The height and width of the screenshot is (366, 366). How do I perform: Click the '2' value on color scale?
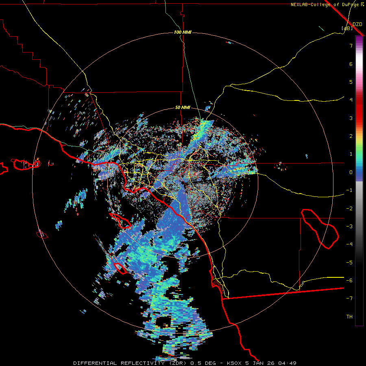pyautogui.click(x=351, y=136)
